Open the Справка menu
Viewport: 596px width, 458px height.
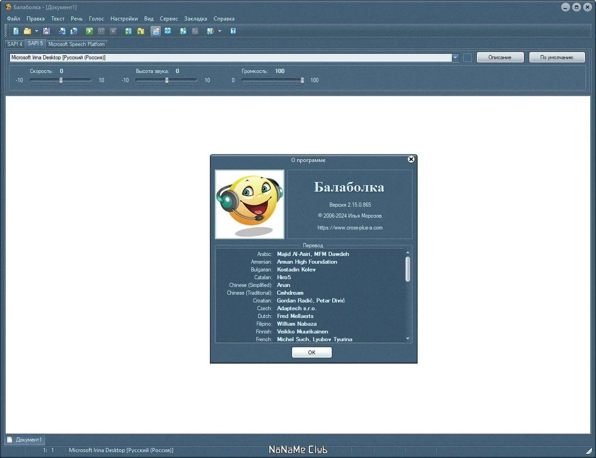[224, 18]
